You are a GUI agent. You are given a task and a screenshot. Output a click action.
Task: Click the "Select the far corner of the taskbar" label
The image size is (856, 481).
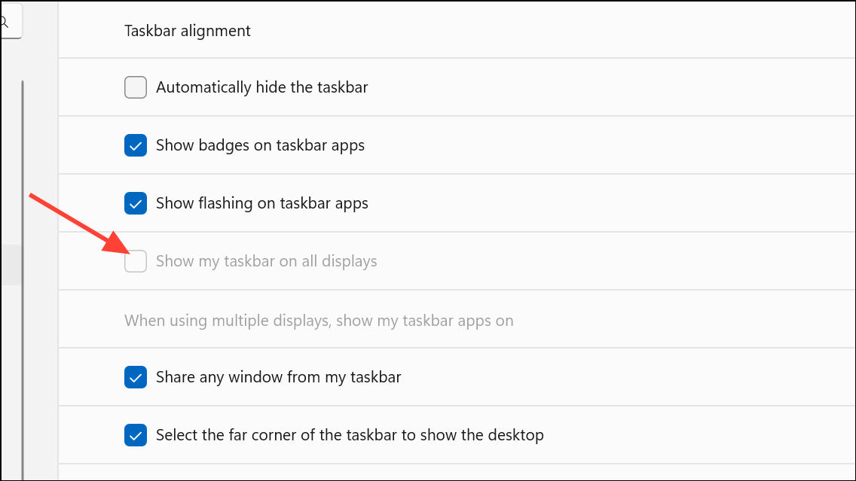tap(349, 435)
